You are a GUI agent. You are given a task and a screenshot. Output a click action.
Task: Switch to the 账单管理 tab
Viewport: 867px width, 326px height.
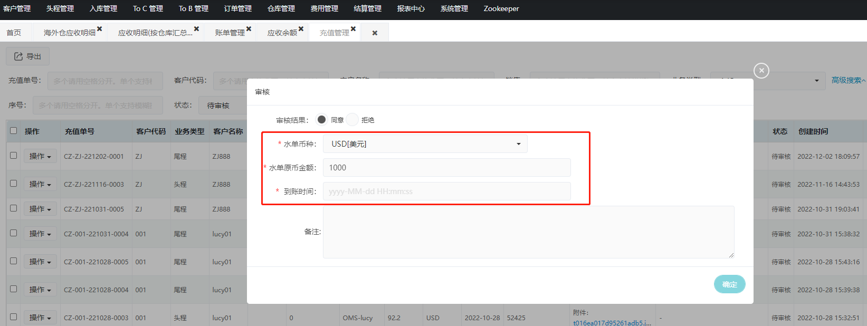tap(230, 33)
